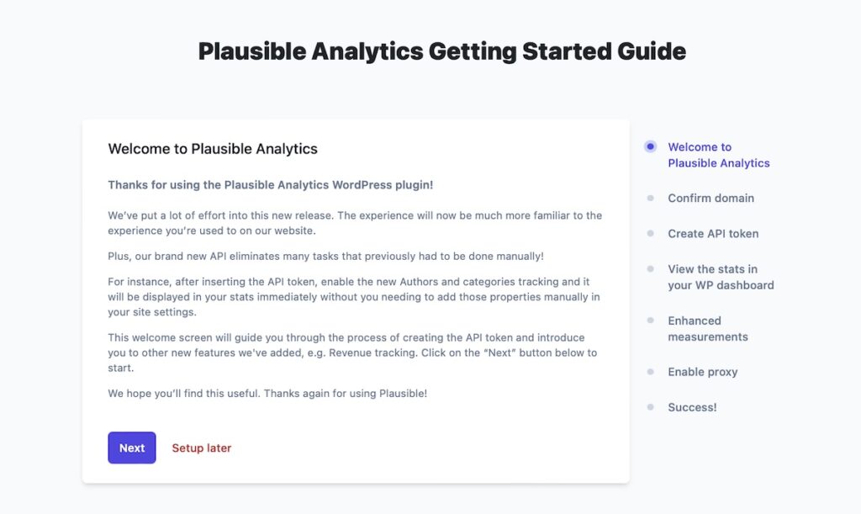Viewport: 861px width, 514px height.
Task: Choose Setup later
Action: pyautogui.click(x=201, y=448)
